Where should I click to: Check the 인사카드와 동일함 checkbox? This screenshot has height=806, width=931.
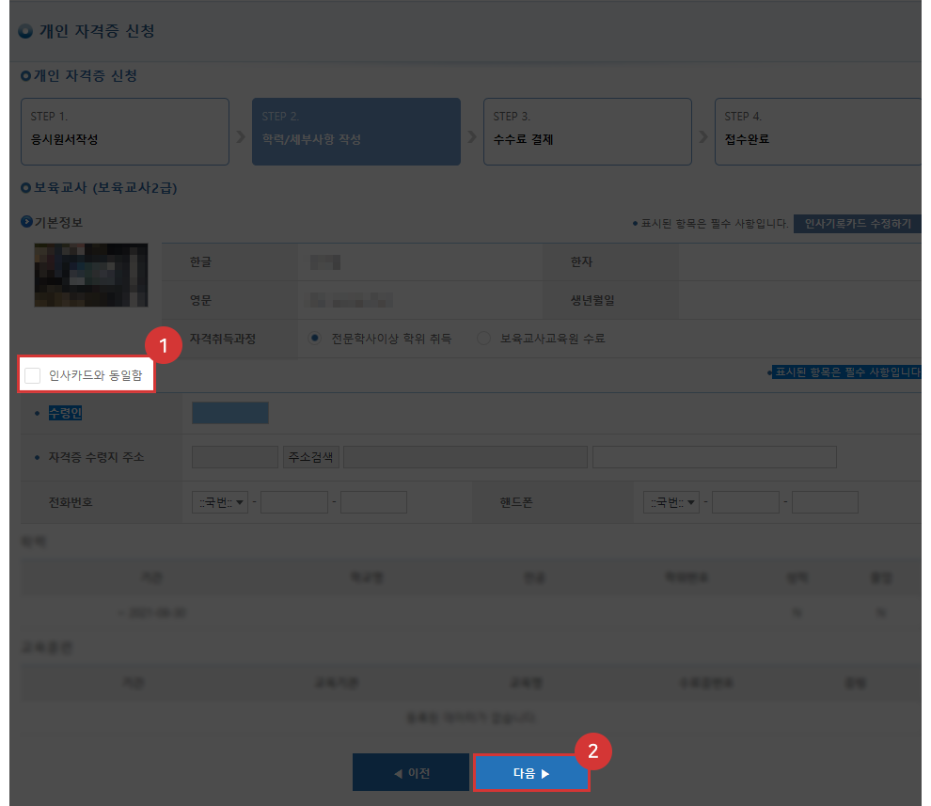33,375
